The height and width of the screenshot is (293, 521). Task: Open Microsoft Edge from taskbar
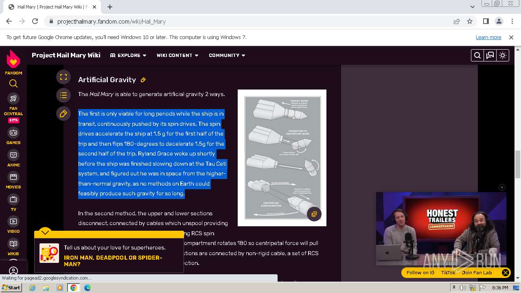coord(88,288)
